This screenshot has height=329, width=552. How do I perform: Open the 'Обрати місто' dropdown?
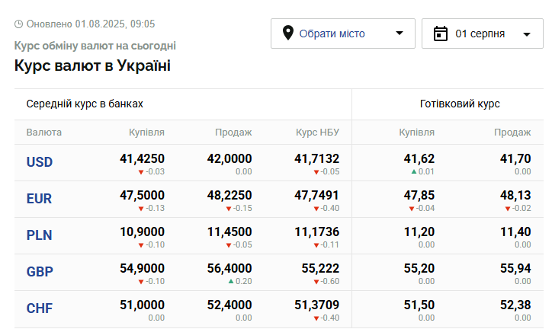(332, 34)
